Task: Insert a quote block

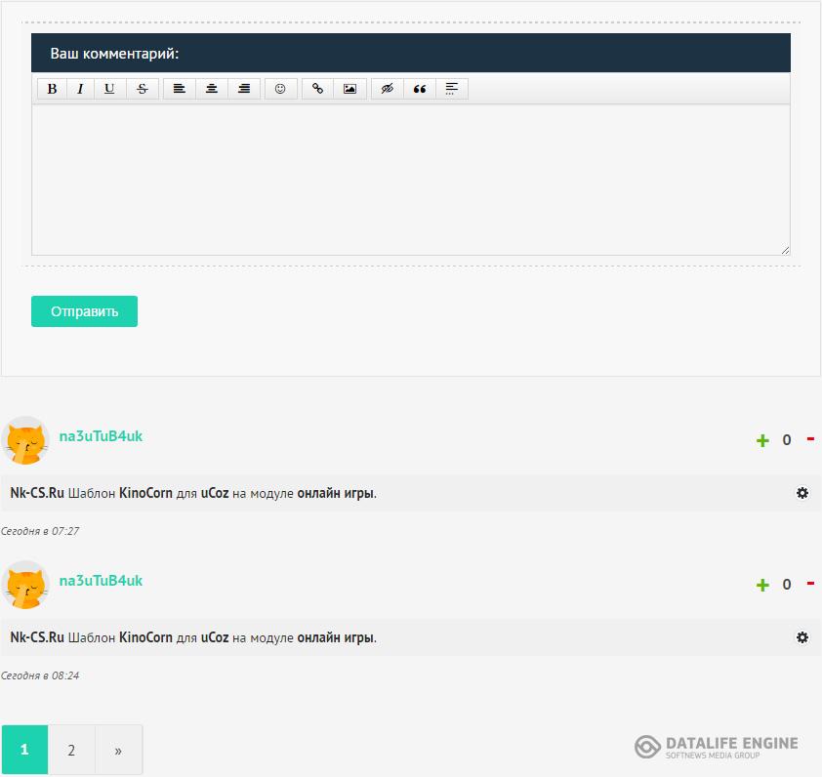Action: [420, 89]
